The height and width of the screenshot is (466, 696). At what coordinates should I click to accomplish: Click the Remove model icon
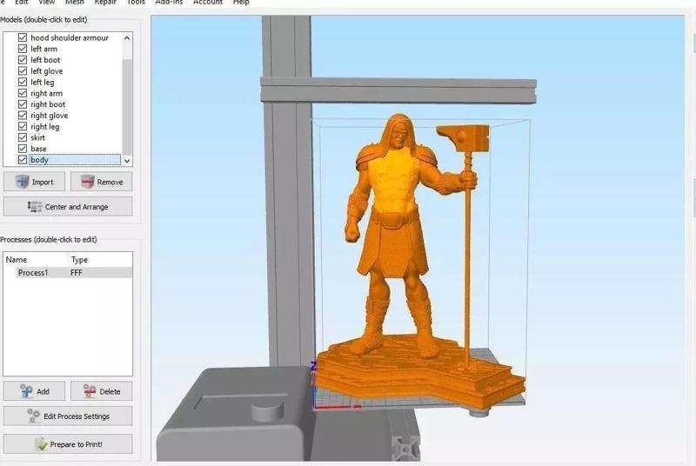[x=88, y=182]
